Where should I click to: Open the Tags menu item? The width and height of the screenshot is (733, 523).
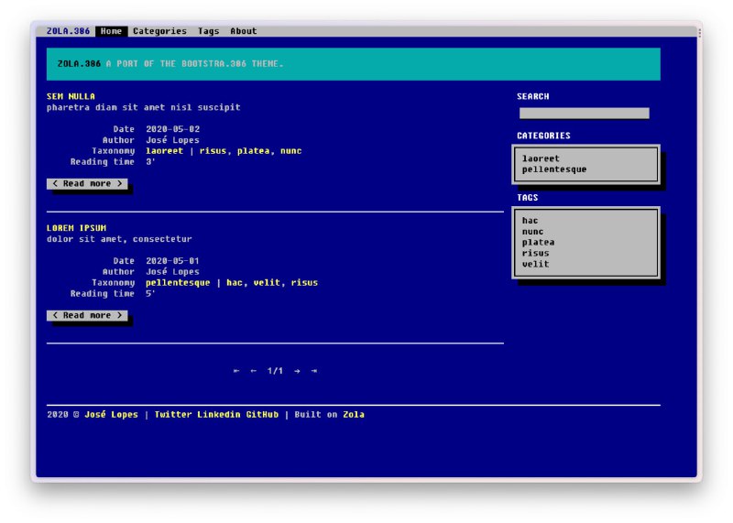click(209, 31)
